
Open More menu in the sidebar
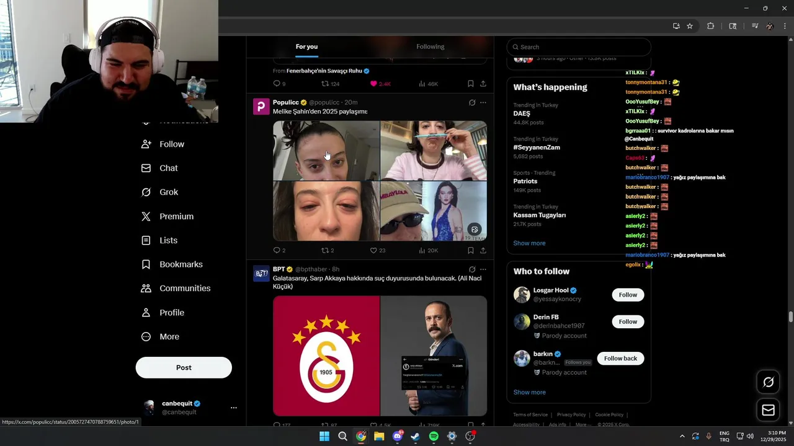coord(161,337)
